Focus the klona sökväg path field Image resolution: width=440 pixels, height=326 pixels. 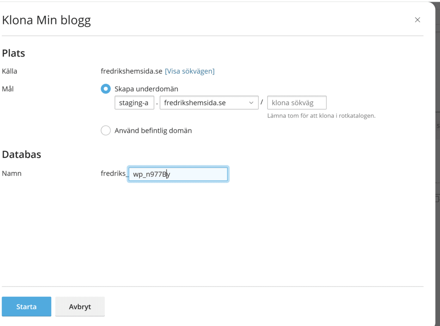click(x=296, y=103)
